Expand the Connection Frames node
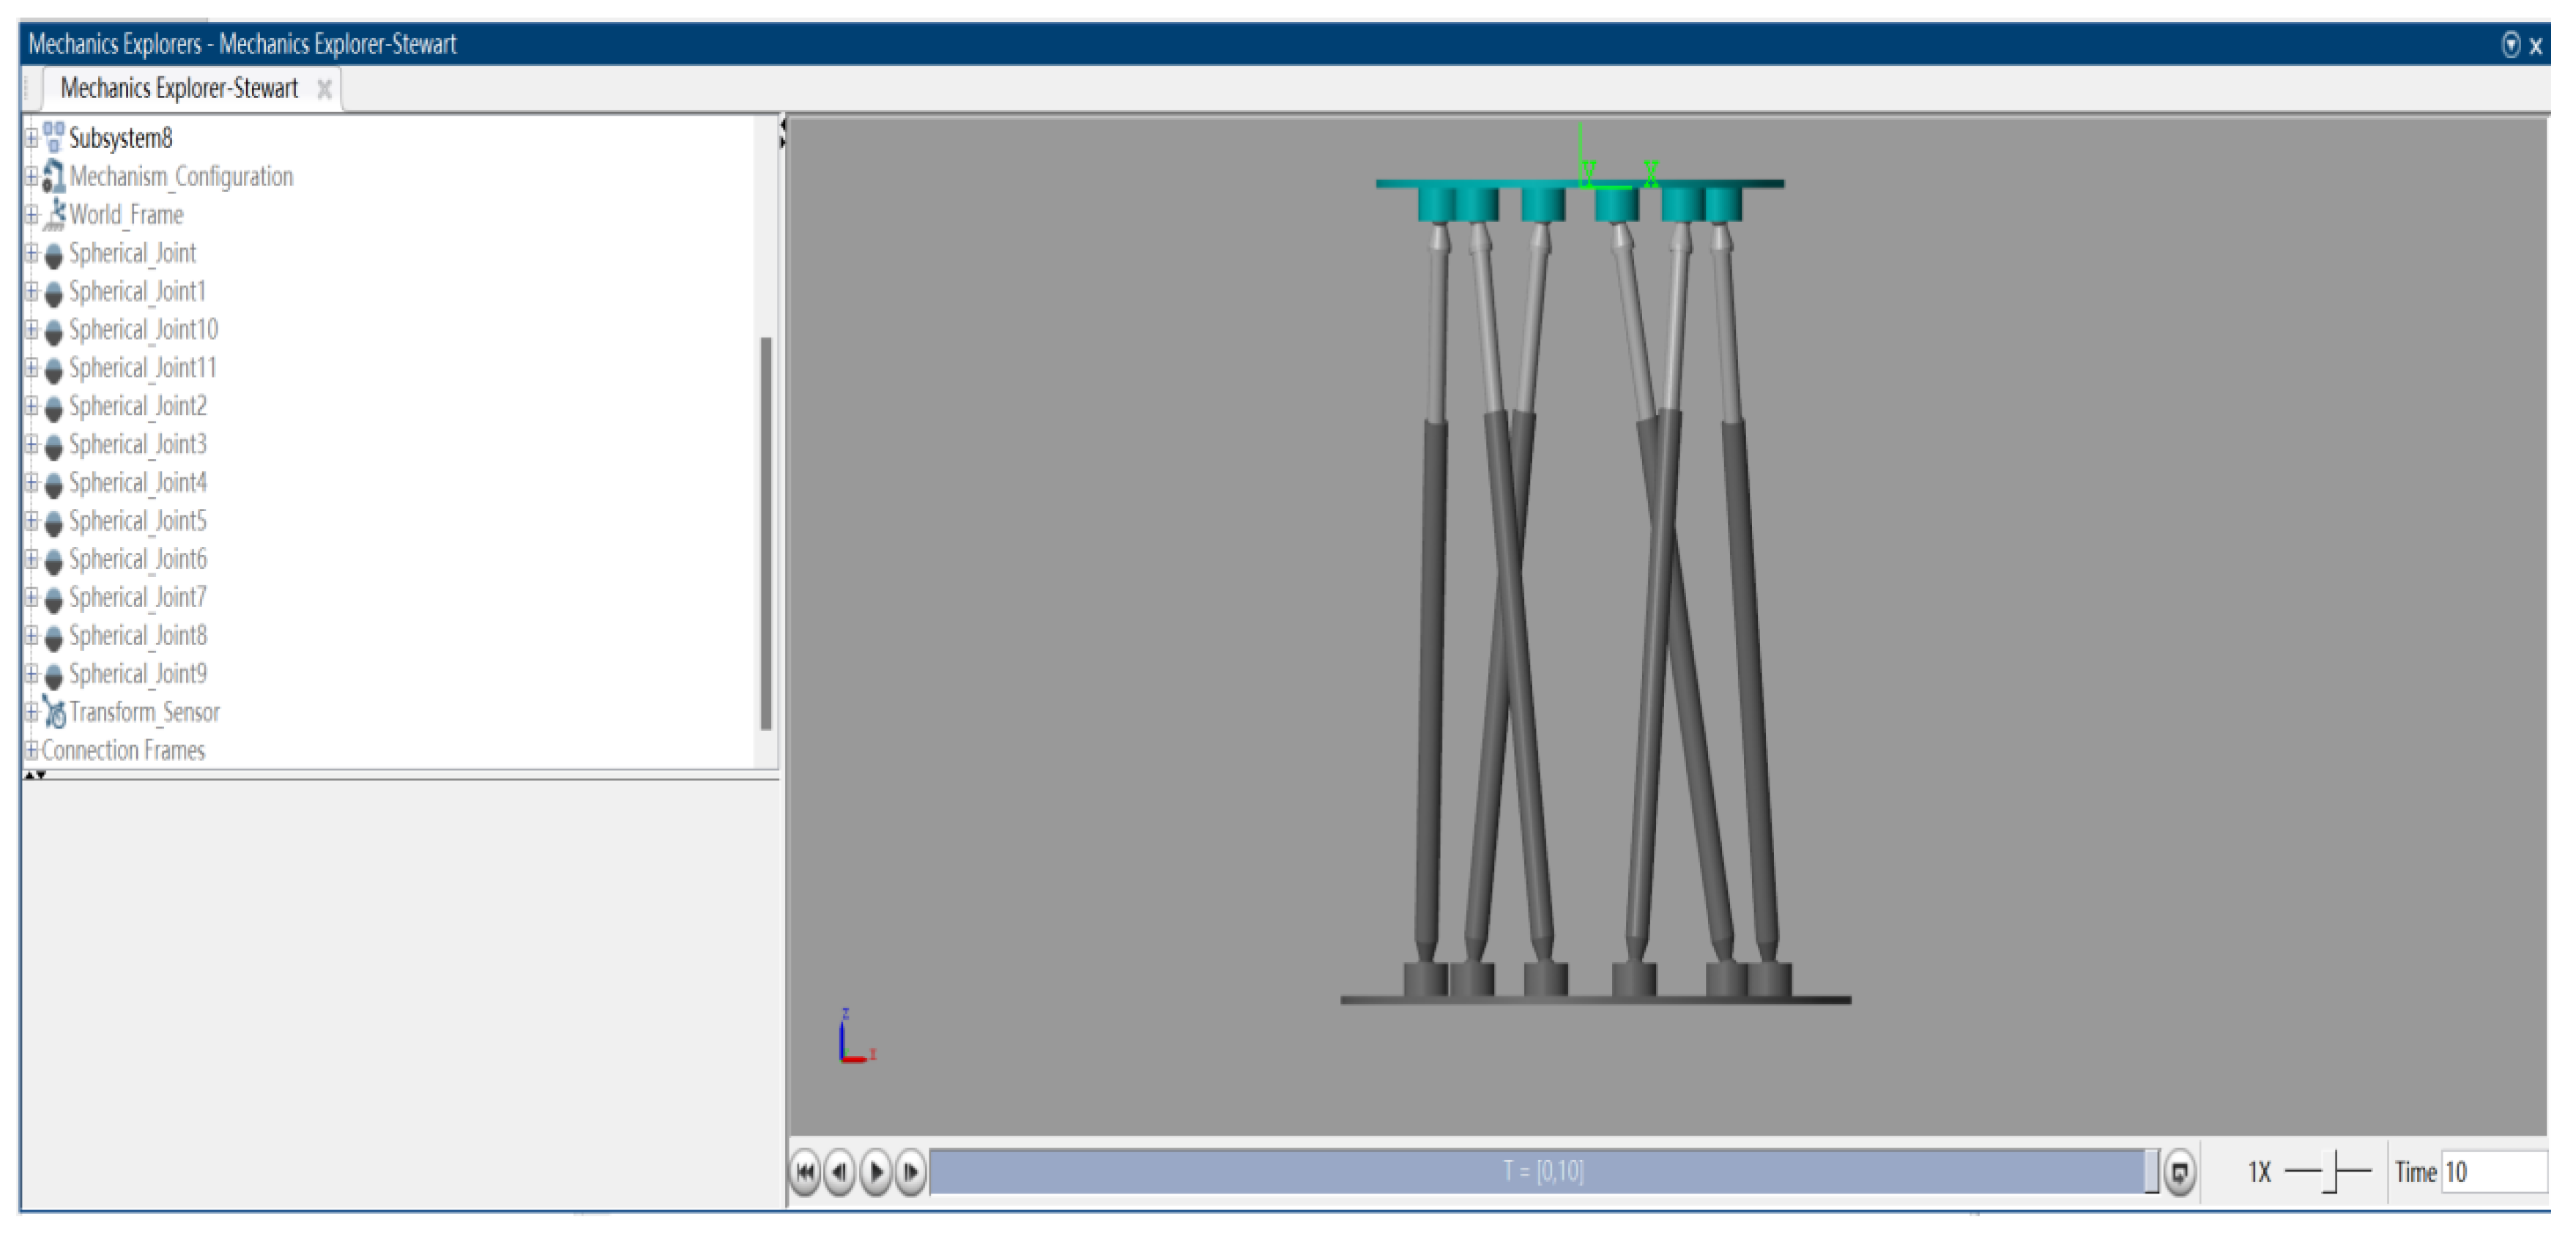This screenshot has height=1236, width=2576. [31, 750]
